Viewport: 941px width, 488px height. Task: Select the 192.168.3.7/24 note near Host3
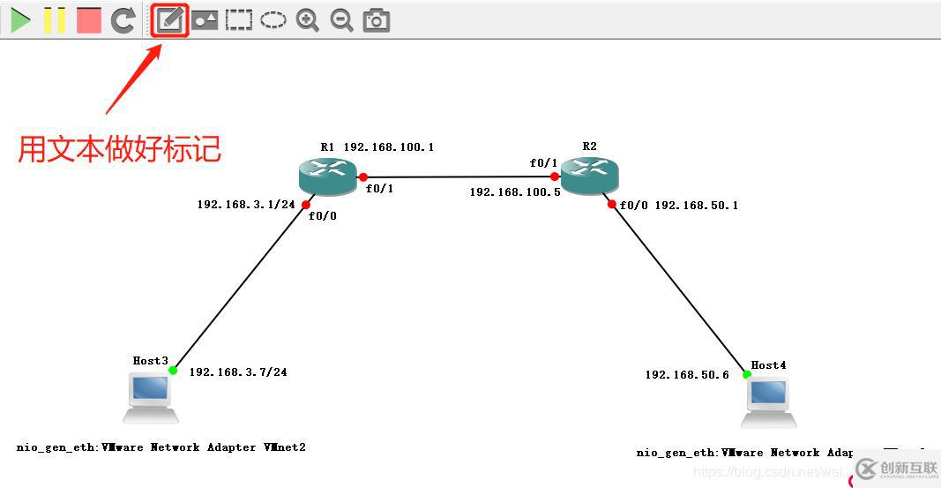[238, 372]
